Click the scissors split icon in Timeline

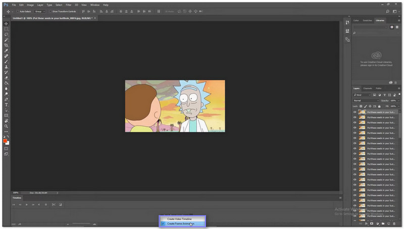(x=54, y=205)
